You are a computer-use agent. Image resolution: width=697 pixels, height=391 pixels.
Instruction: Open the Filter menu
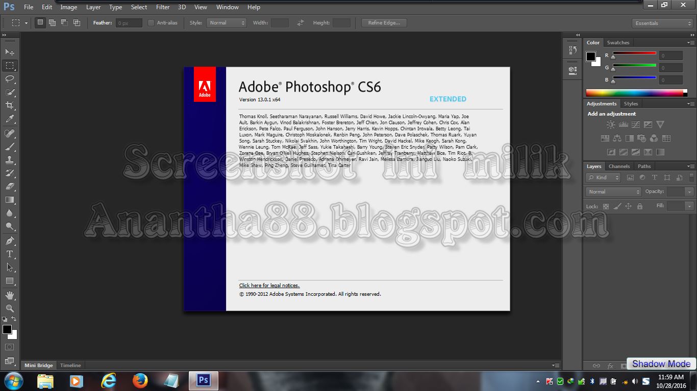coord(163,7)
